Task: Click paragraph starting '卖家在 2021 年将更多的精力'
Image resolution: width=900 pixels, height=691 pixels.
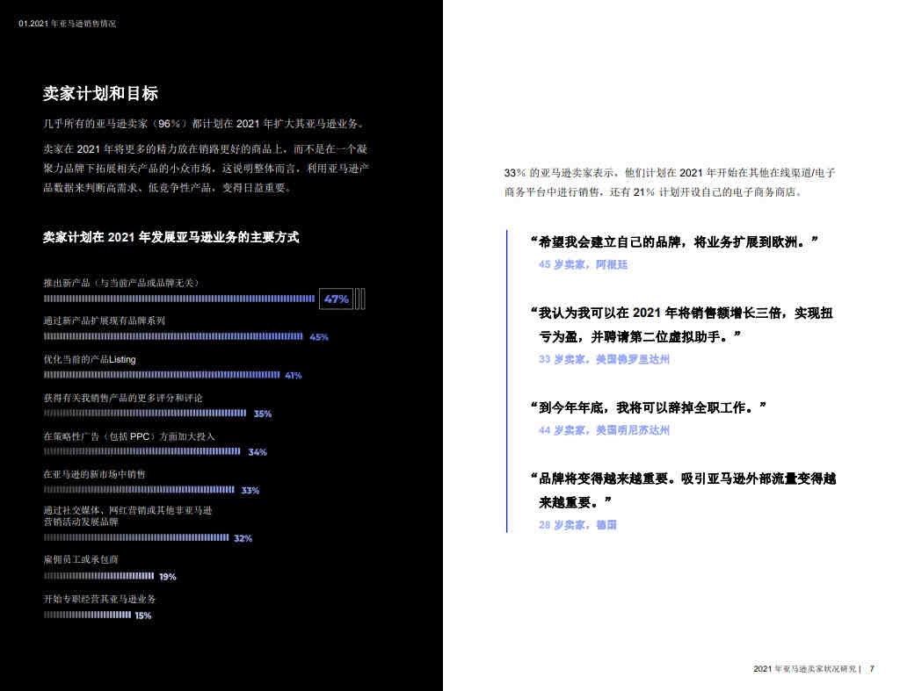Action: point(206,168)
